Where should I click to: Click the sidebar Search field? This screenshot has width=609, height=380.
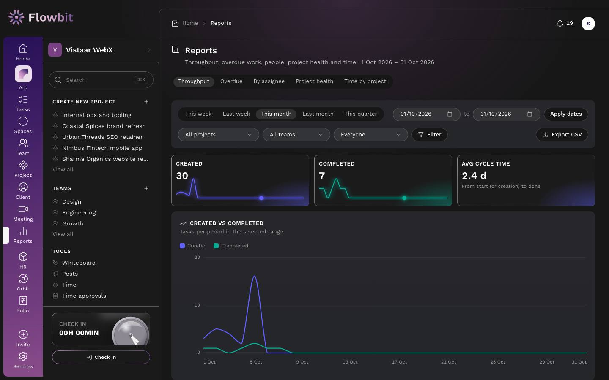click(101, 80)
